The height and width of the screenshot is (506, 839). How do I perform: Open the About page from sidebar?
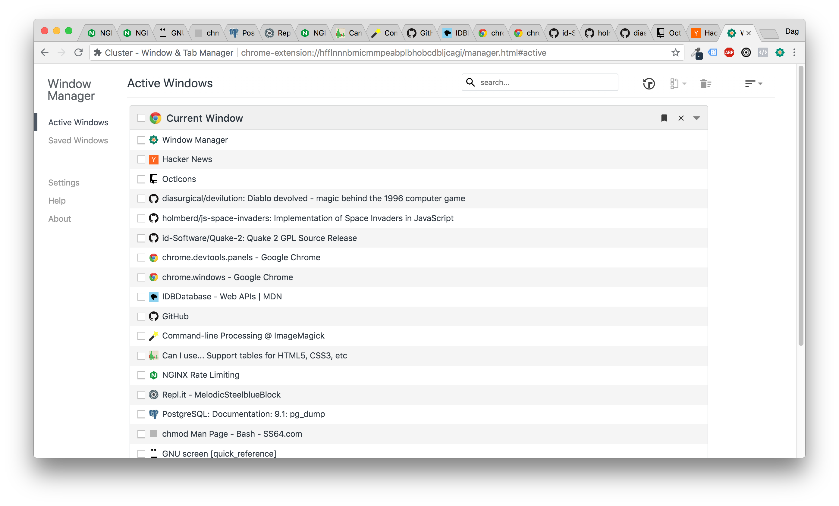point(60,219)
